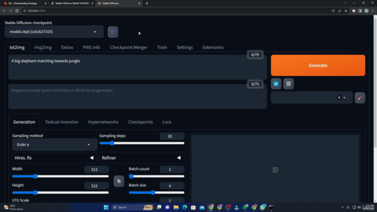
Task: Clear the selected styles with the X icon
Action: (x=339, y=98)
